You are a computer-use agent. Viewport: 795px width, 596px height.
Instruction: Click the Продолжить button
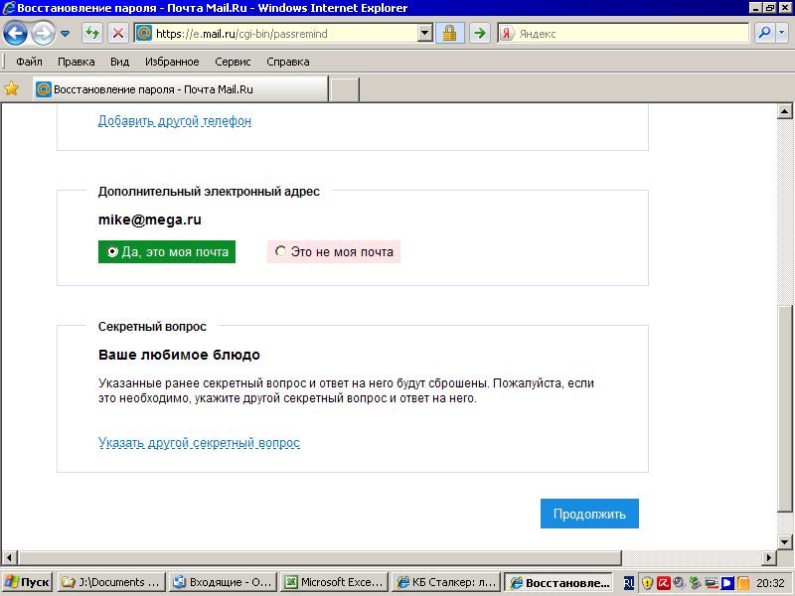[589, 514]
